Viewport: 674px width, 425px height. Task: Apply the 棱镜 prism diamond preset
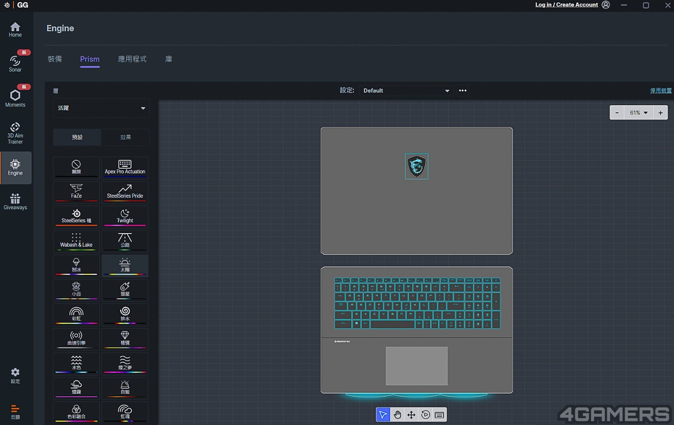tap(125, 339)
